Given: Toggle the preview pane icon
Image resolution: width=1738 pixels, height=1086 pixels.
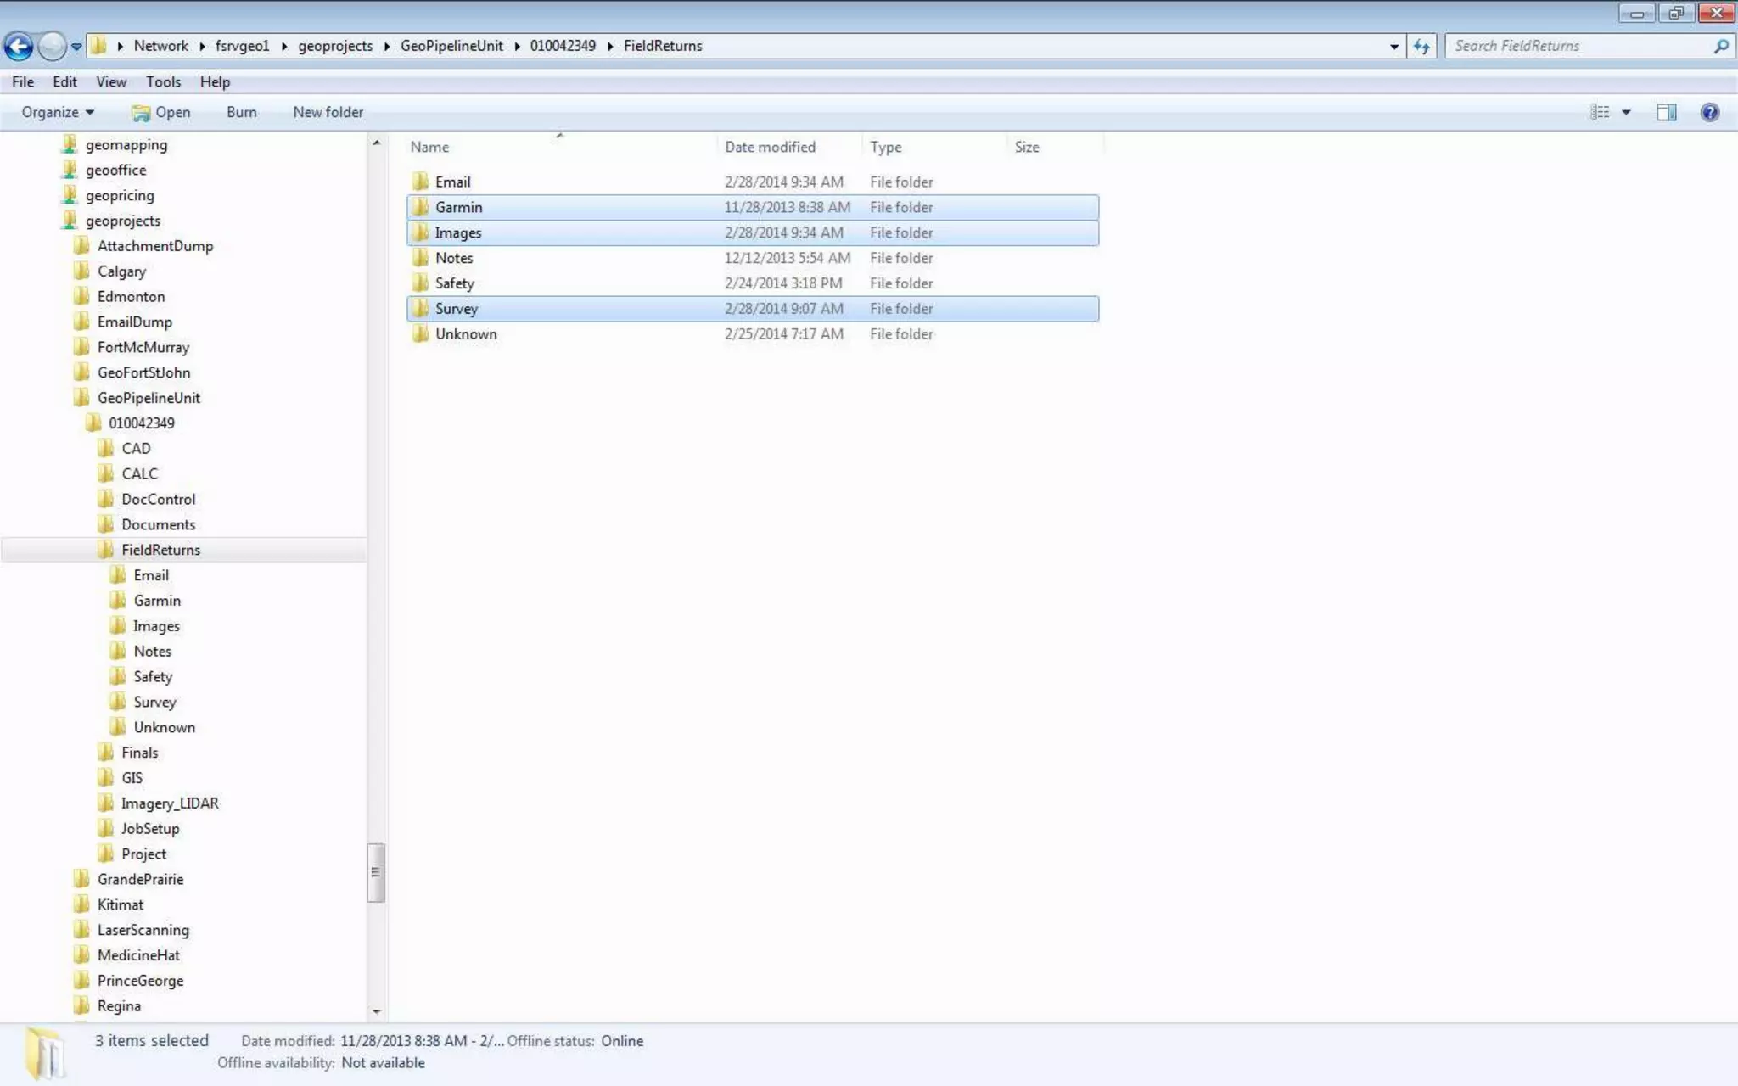Looking at the screenshot, I should click(x=1666, y=112).
